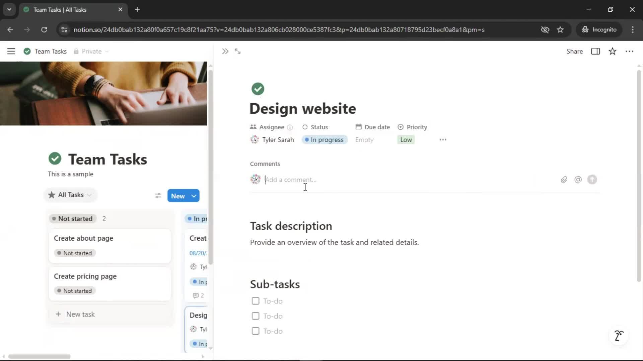Click the task panel vertical scrollbar
Viewport: 643px width, 361px height.
[x=639, y=175]
